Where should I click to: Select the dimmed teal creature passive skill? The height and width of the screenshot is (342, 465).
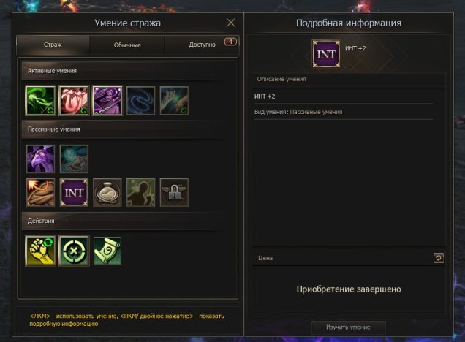pyautogui.click(x=74, y=159)
